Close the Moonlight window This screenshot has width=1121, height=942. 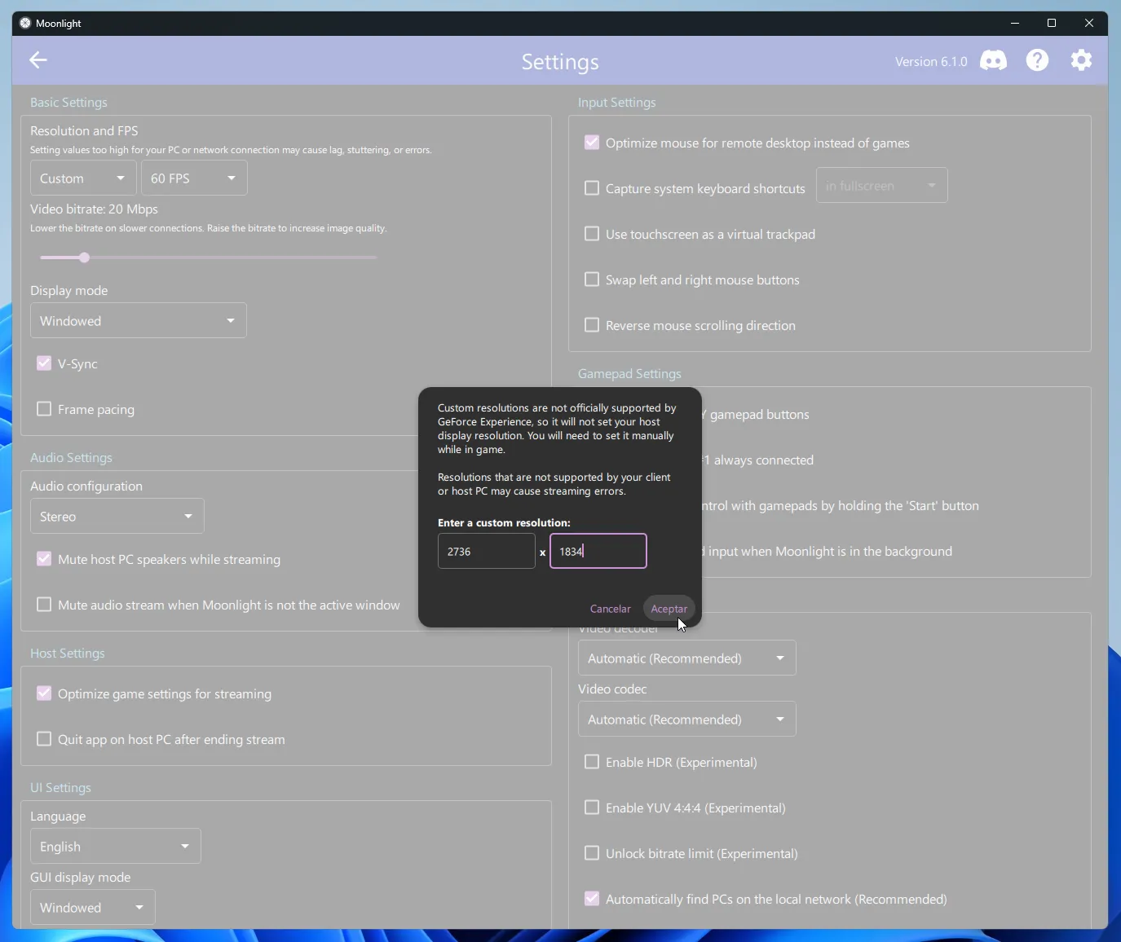(x=1088, y=23)
